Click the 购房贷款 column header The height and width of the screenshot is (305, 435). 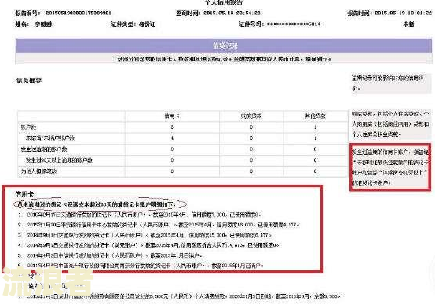pos(251,116)
